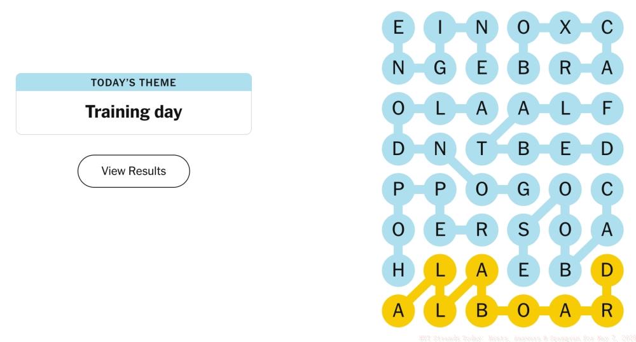Select the letter X in the grid
Viewport: 636px width, 342px height.
click(x=565, y=27)
